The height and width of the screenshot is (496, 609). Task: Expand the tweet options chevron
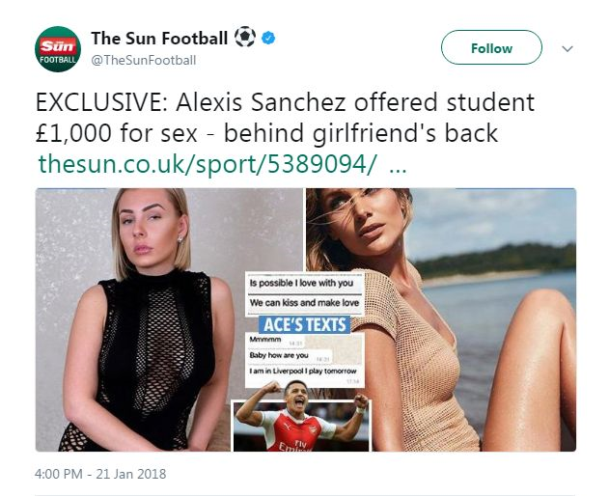(567, 48)
